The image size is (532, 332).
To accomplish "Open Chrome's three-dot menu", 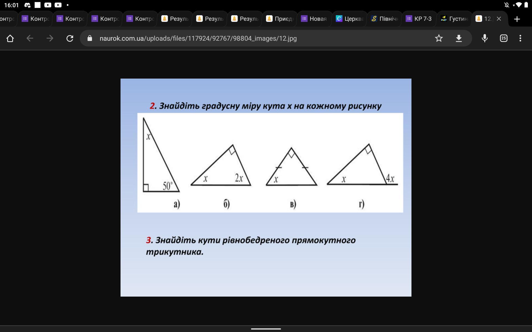I will point(520,38).
